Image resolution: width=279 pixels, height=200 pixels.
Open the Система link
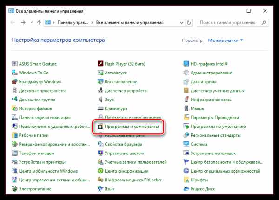click(x=199, y=144)
